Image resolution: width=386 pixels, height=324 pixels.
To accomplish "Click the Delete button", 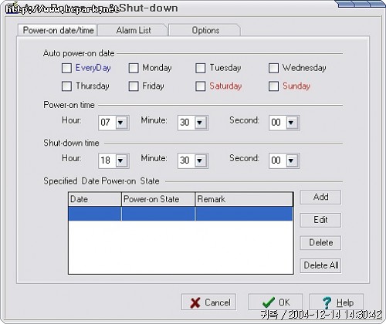I will 320,242.
